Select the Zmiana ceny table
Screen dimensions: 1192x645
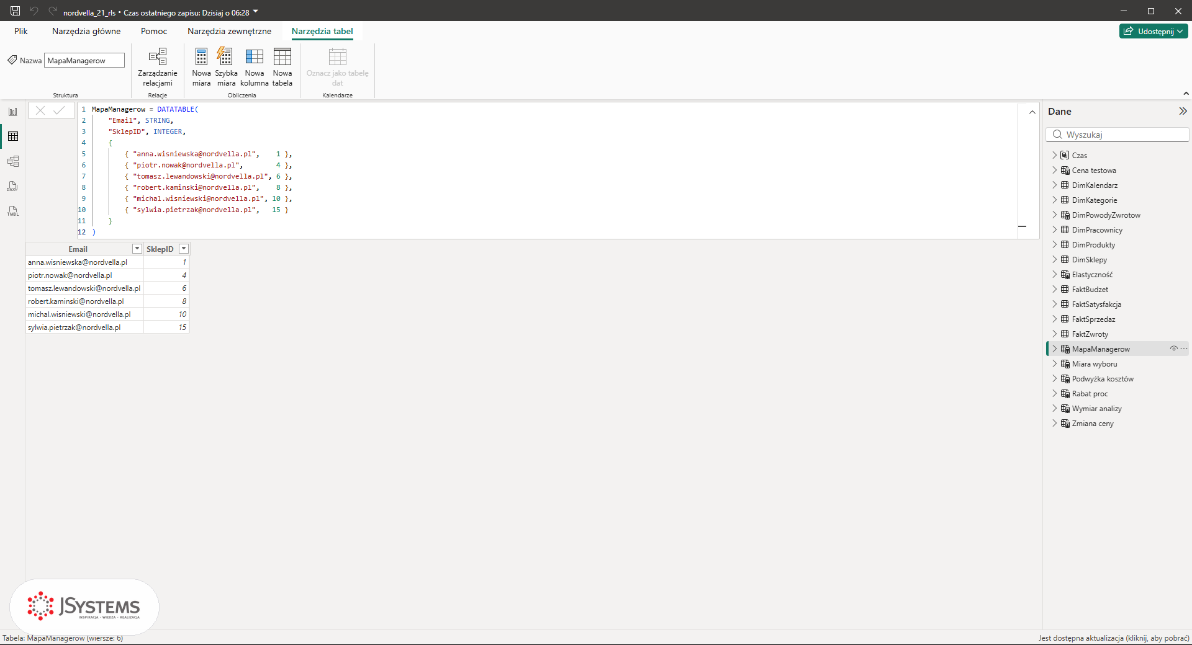pyautogui.click(x=1093, y=424)
